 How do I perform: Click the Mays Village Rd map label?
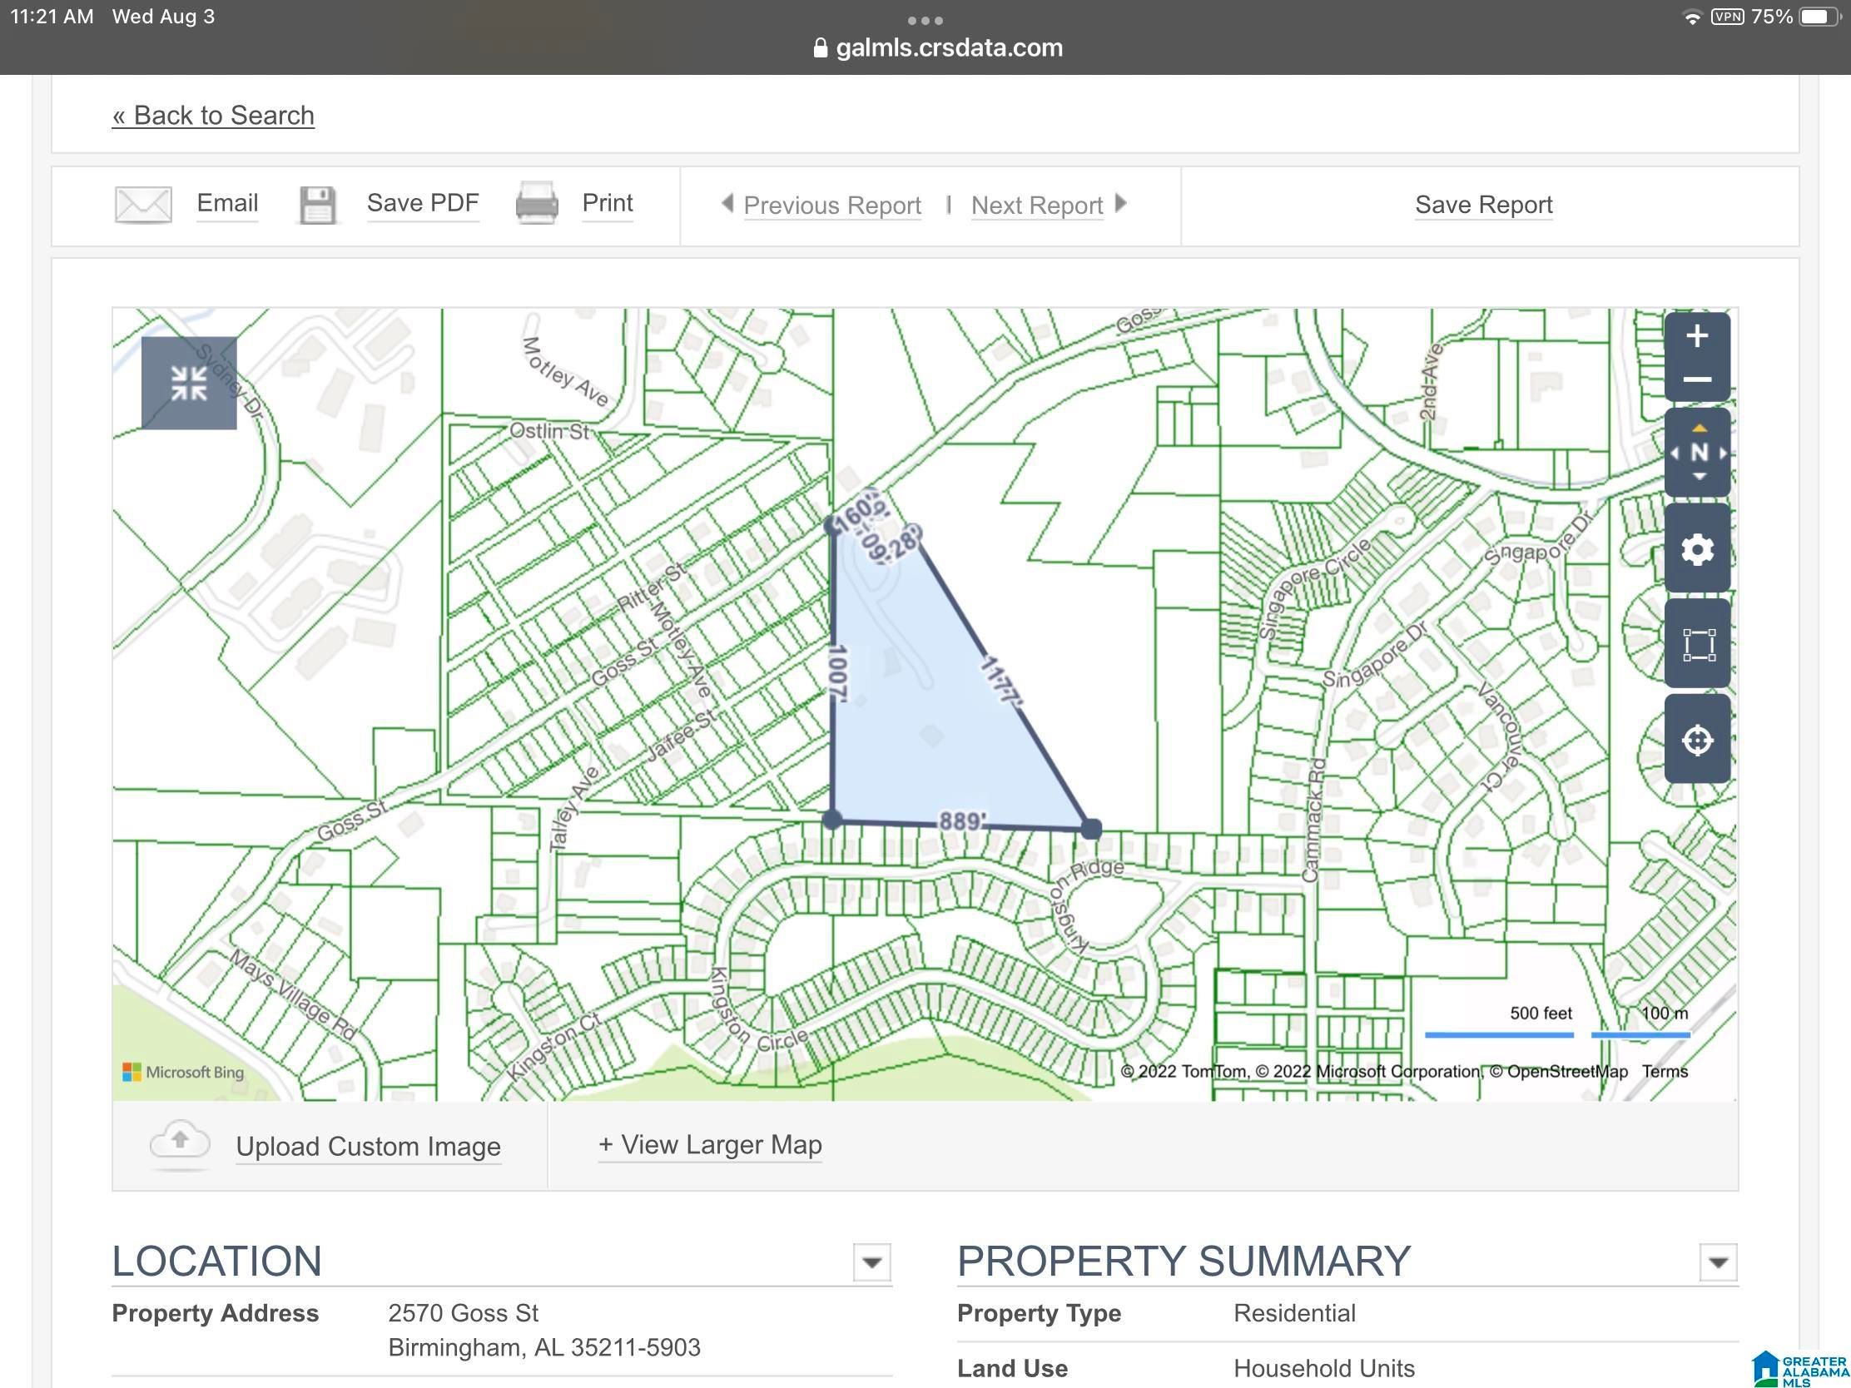point(294,994)
